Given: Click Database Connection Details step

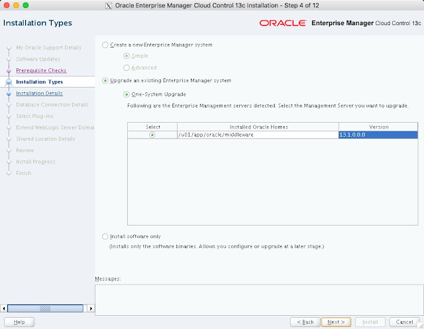Looking at the screenshot, I should click(52, 105).
